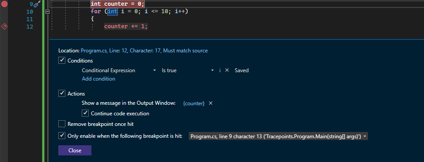The height and width of the screenshot is (162, 424).
Task: Remove the condition with its X icon
Action: pos(227,70)
